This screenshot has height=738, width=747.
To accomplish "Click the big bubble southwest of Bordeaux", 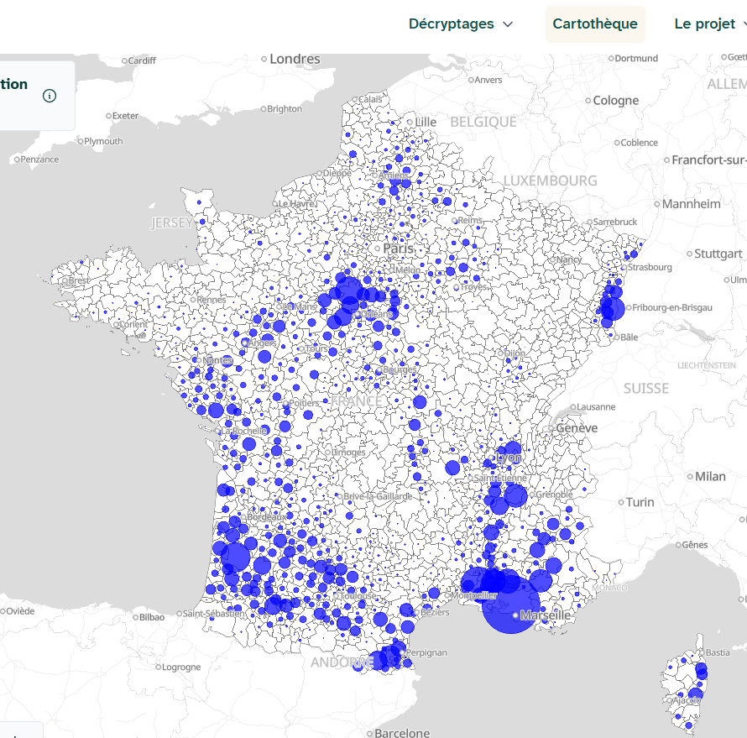I will coord(236,557).
